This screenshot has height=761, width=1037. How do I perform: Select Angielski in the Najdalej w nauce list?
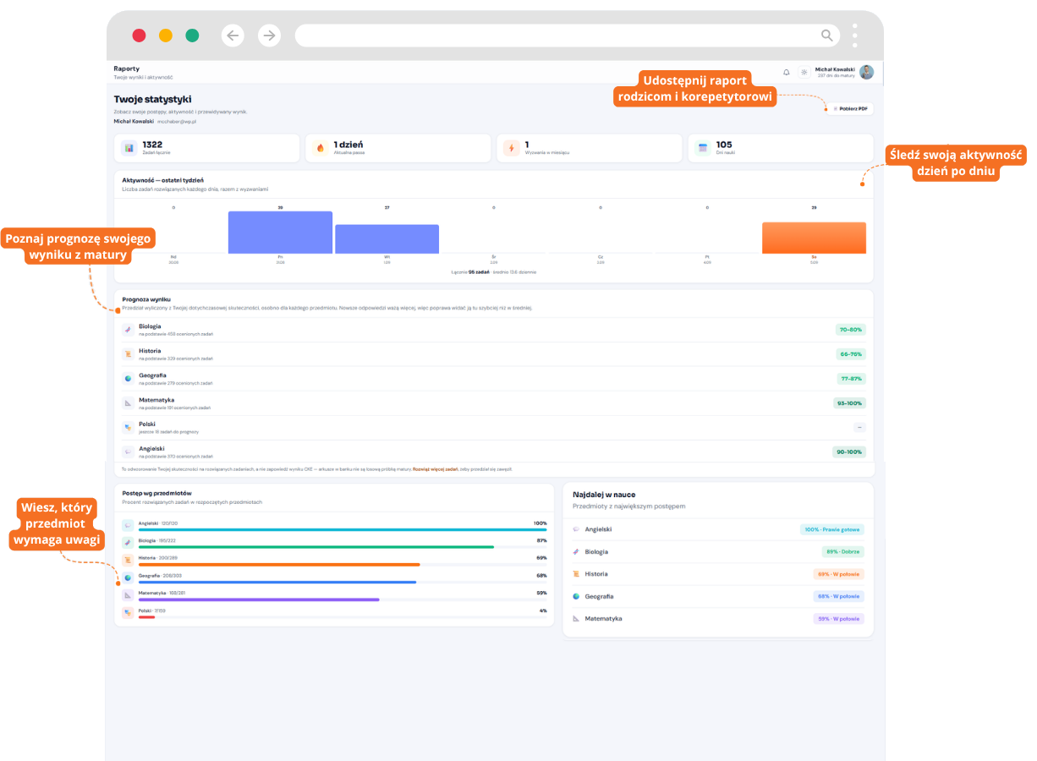pyautogui.click(x=598, y=529)
